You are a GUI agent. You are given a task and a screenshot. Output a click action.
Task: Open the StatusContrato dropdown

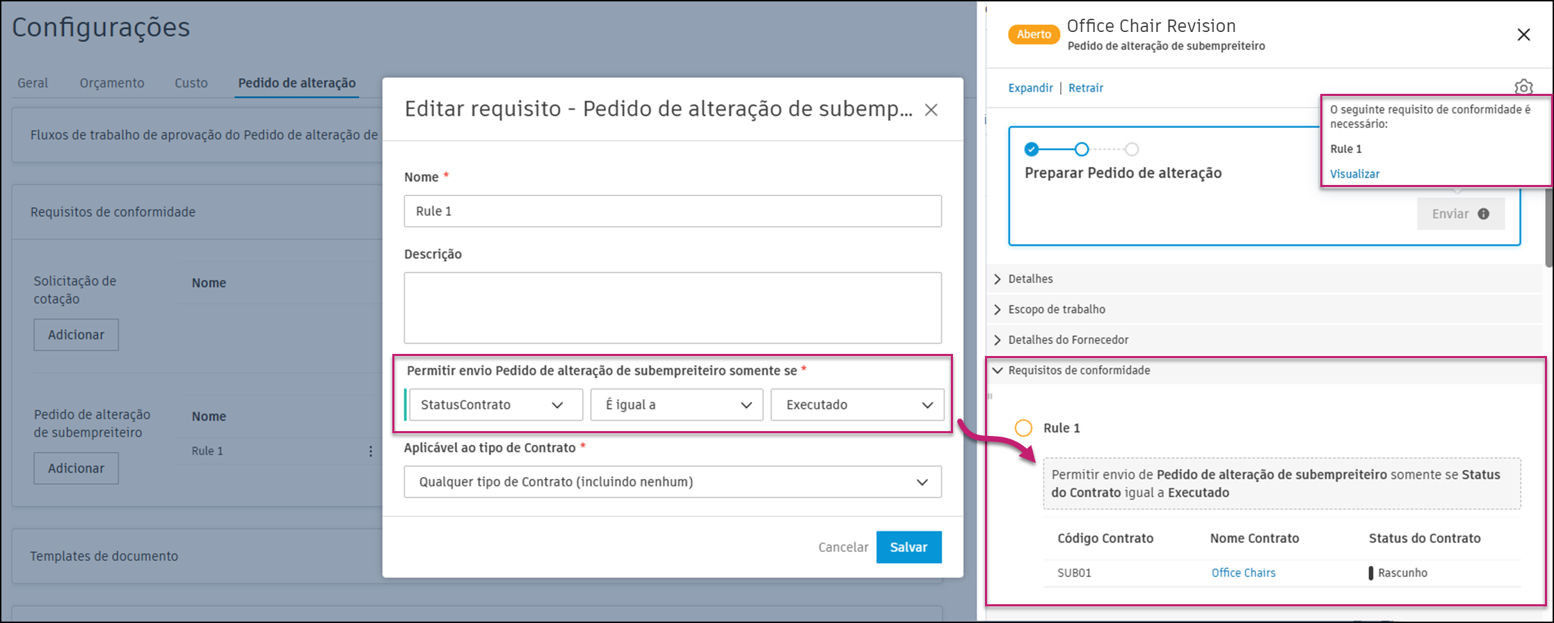click(495, 404)
